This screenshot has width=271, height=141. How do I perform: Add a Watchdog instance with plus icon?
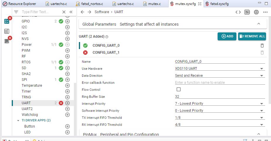coord(67,115)
